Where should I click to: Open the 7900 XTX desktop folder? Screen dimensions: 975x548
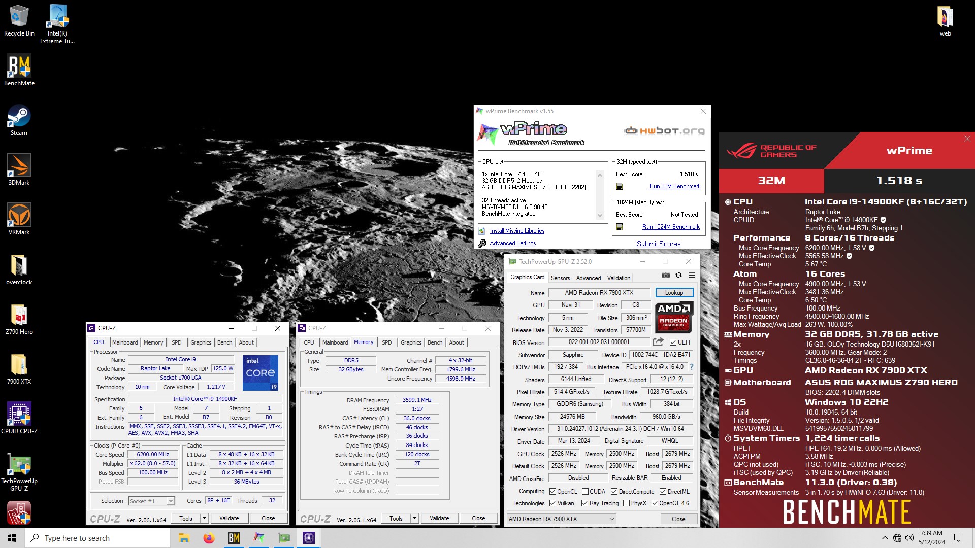19,369
